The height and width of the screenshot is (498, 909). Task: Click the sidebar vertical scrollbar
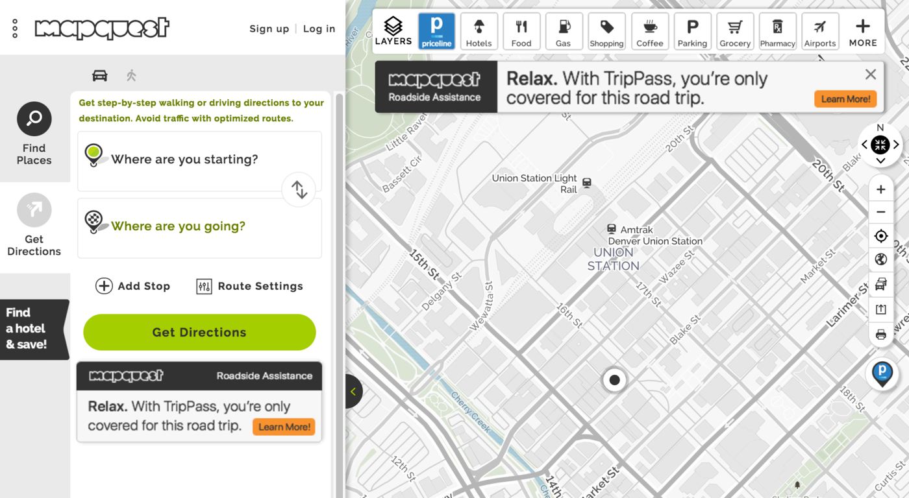[x=339, y=295]
